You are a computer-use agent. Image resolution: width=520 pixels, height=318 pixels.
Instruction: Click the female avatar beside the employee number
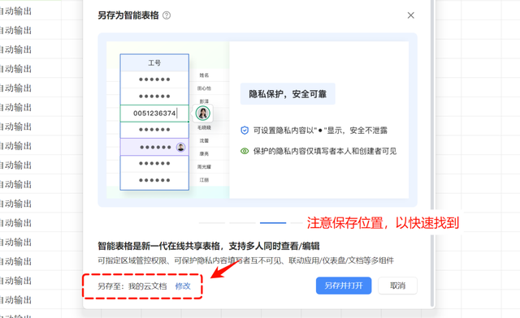pos(202,114)
